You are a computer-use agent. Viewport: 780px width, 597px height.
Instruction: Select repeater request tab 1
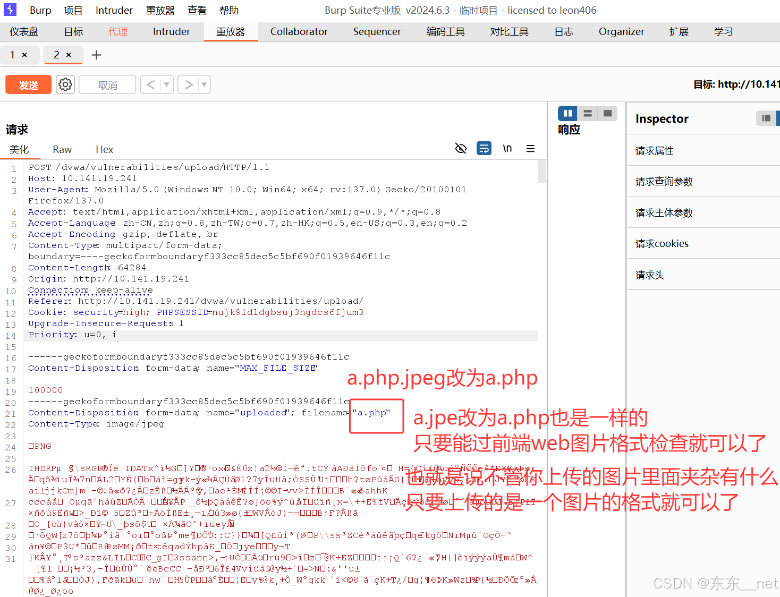(x=13, y=55)
